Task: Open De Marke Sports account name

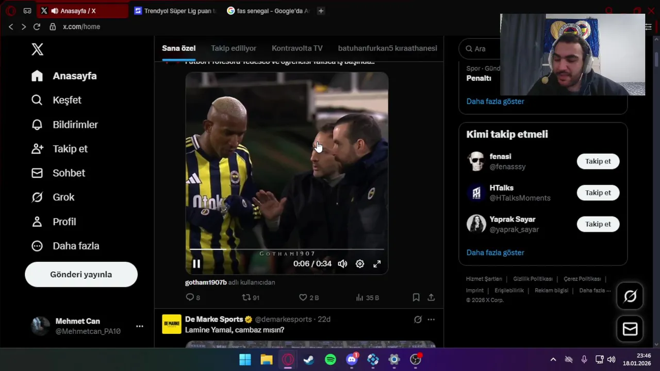Action: point(214,319)
